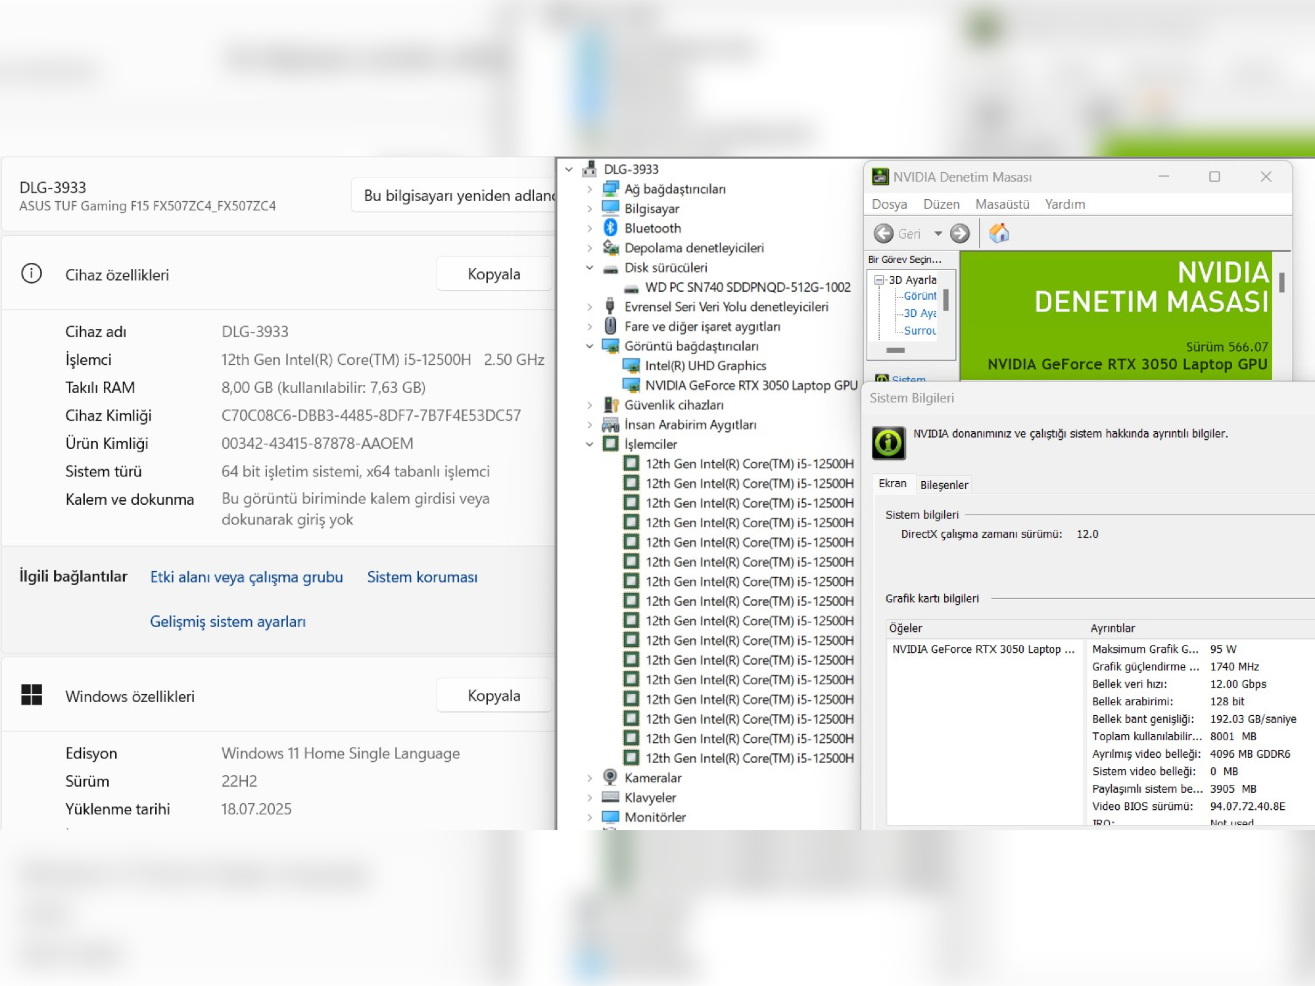Click the Bluetooth icon in Device Manager

pos(610,227)
